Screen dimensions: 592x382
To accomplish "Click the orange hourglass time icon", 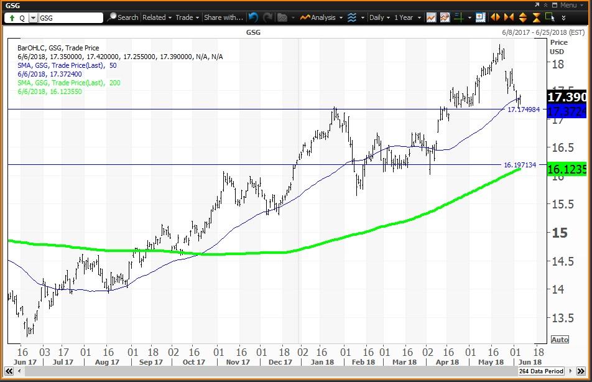I will tap(535, 17).
